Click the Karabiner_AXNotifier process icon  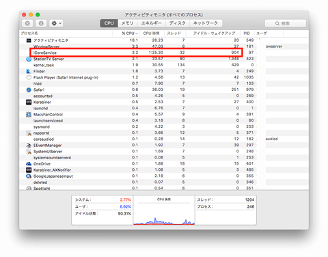29,170
